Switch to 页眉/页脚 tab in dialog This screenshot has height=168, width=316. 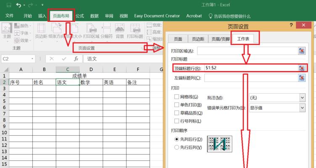tap(220, 39)
